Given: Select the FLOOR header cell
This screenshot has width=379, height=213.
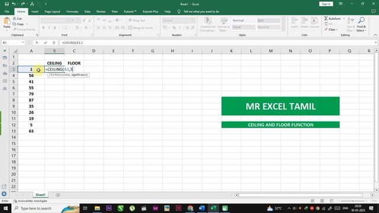Looking at the screenshot, I should 74,63.
